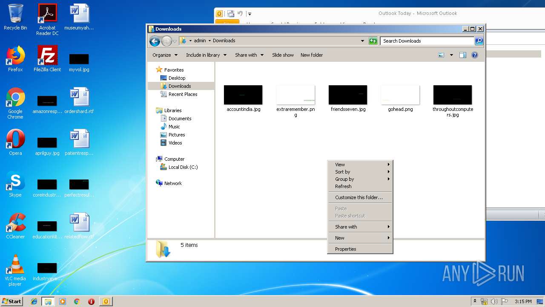
Task: Open Opera desktop shortcut
Action: pos(15,142)
